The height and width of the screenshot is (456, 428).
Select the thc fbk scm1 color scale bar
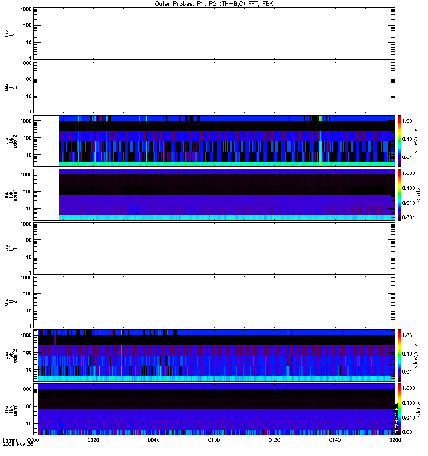[399, 409]
